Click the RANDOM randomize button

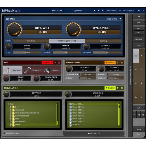pos(57,11)
